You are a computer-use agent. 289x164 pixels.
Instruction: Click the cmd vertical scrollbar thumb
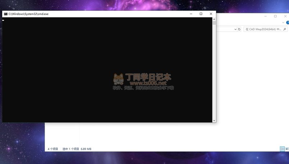[214, 23]
